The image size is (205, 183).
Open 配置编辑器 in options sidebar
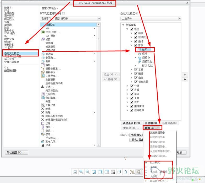[10, 71]
